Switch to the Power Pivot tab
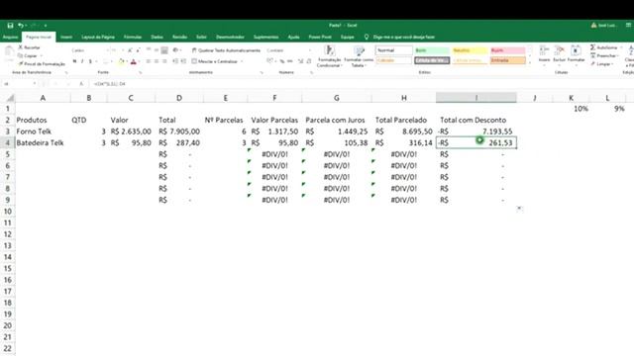634x356 pixels. 320,37
